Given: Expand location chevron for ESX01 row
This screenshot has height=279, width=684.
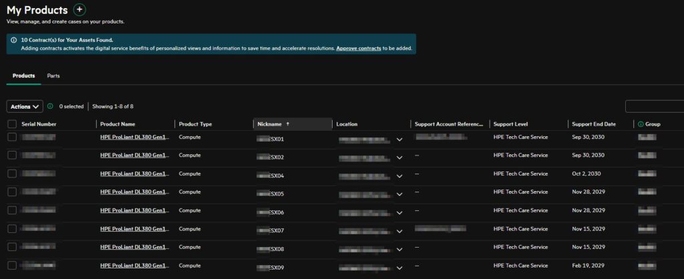Looking at the screenshot, I should tap(399, 139).
